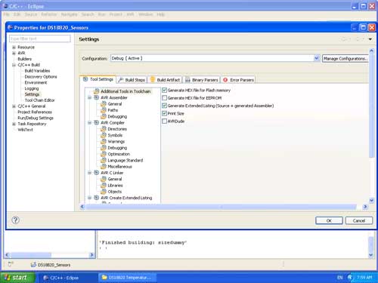Click DS18B20_Sensors project icon in status bar

click(x=33, y=264)
